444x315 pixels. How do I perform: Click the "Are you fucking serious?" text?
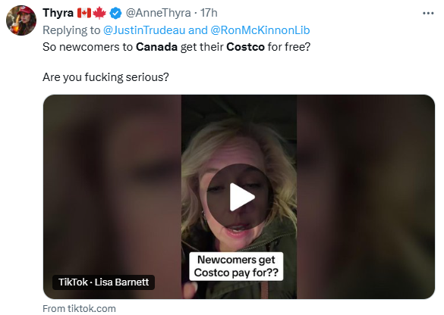click(x=105, y=77)
